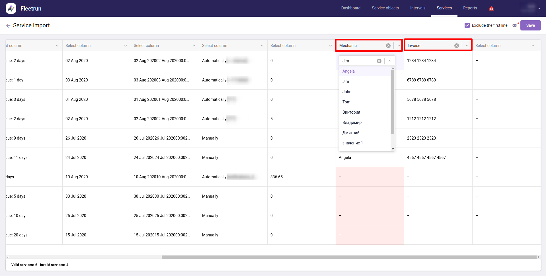
Task: Open the notifications bell showing 14
Action: pos(491,9)
